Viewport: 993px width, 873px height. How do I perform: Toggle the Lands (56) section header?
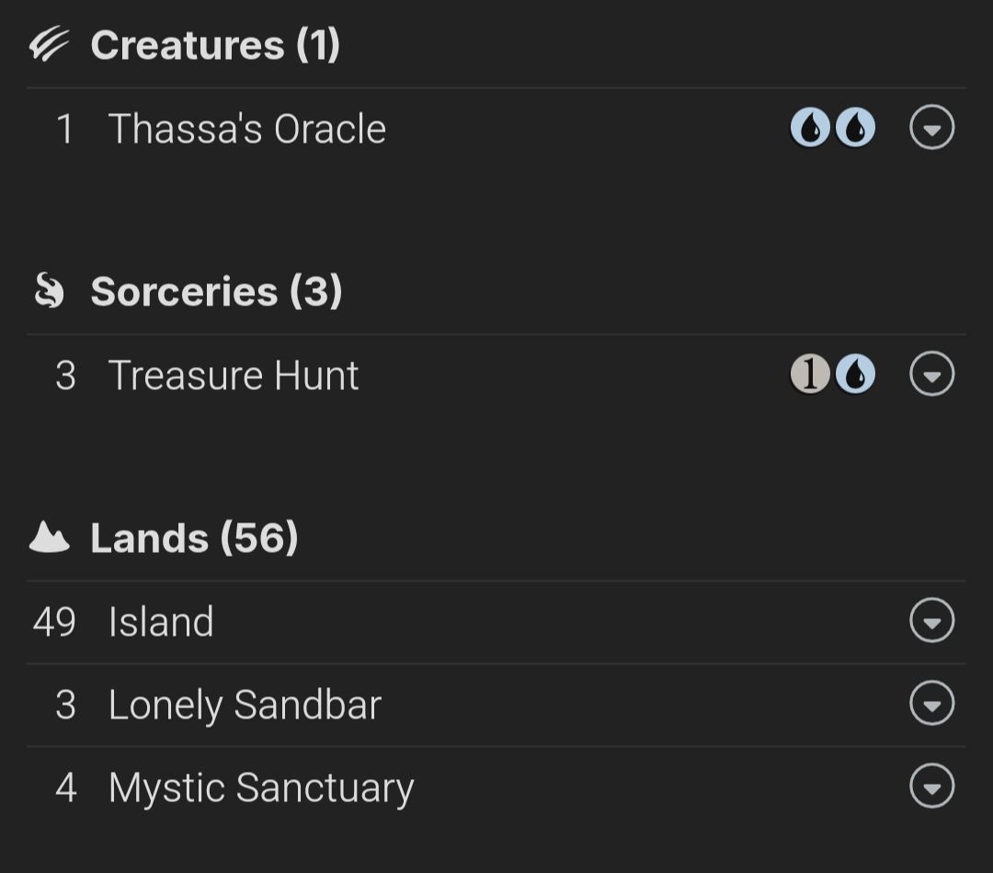[x=194, y=538]
